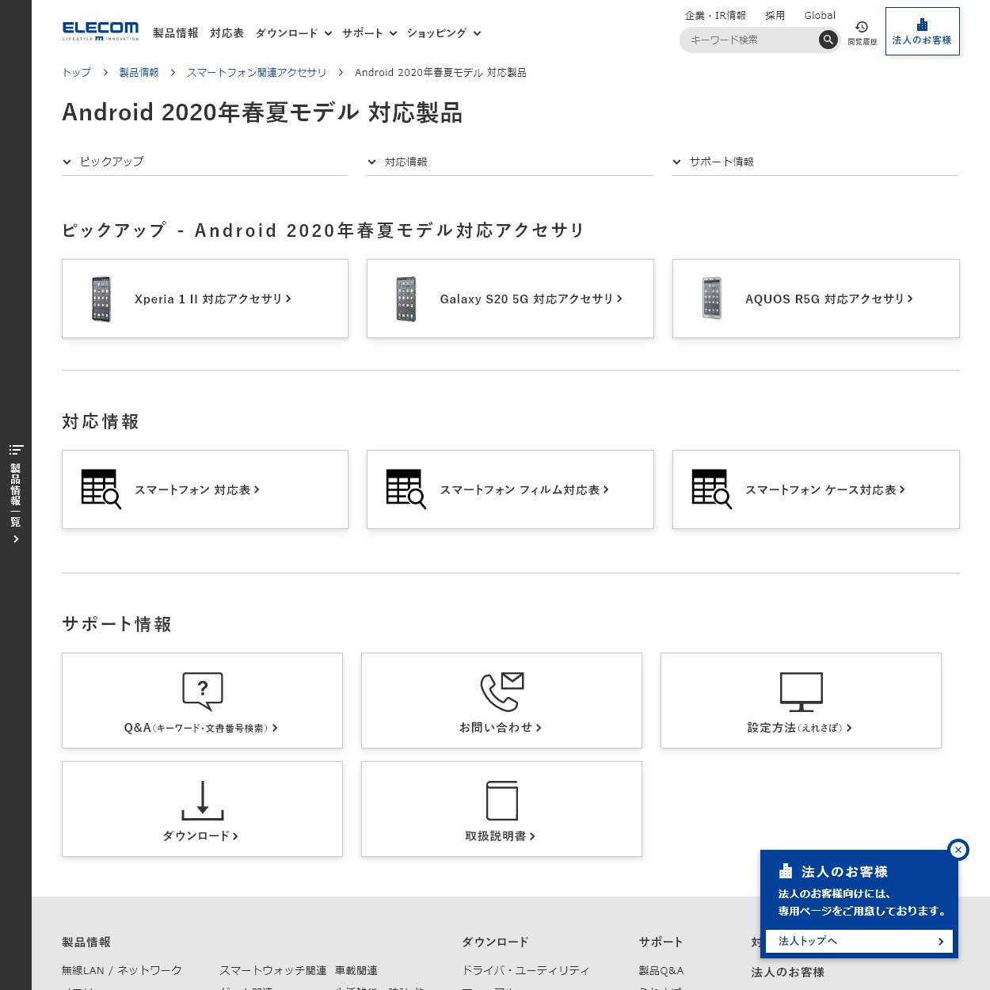
Task: Click the Galaxy S20 5G phone image
Action: coord(406,299)
